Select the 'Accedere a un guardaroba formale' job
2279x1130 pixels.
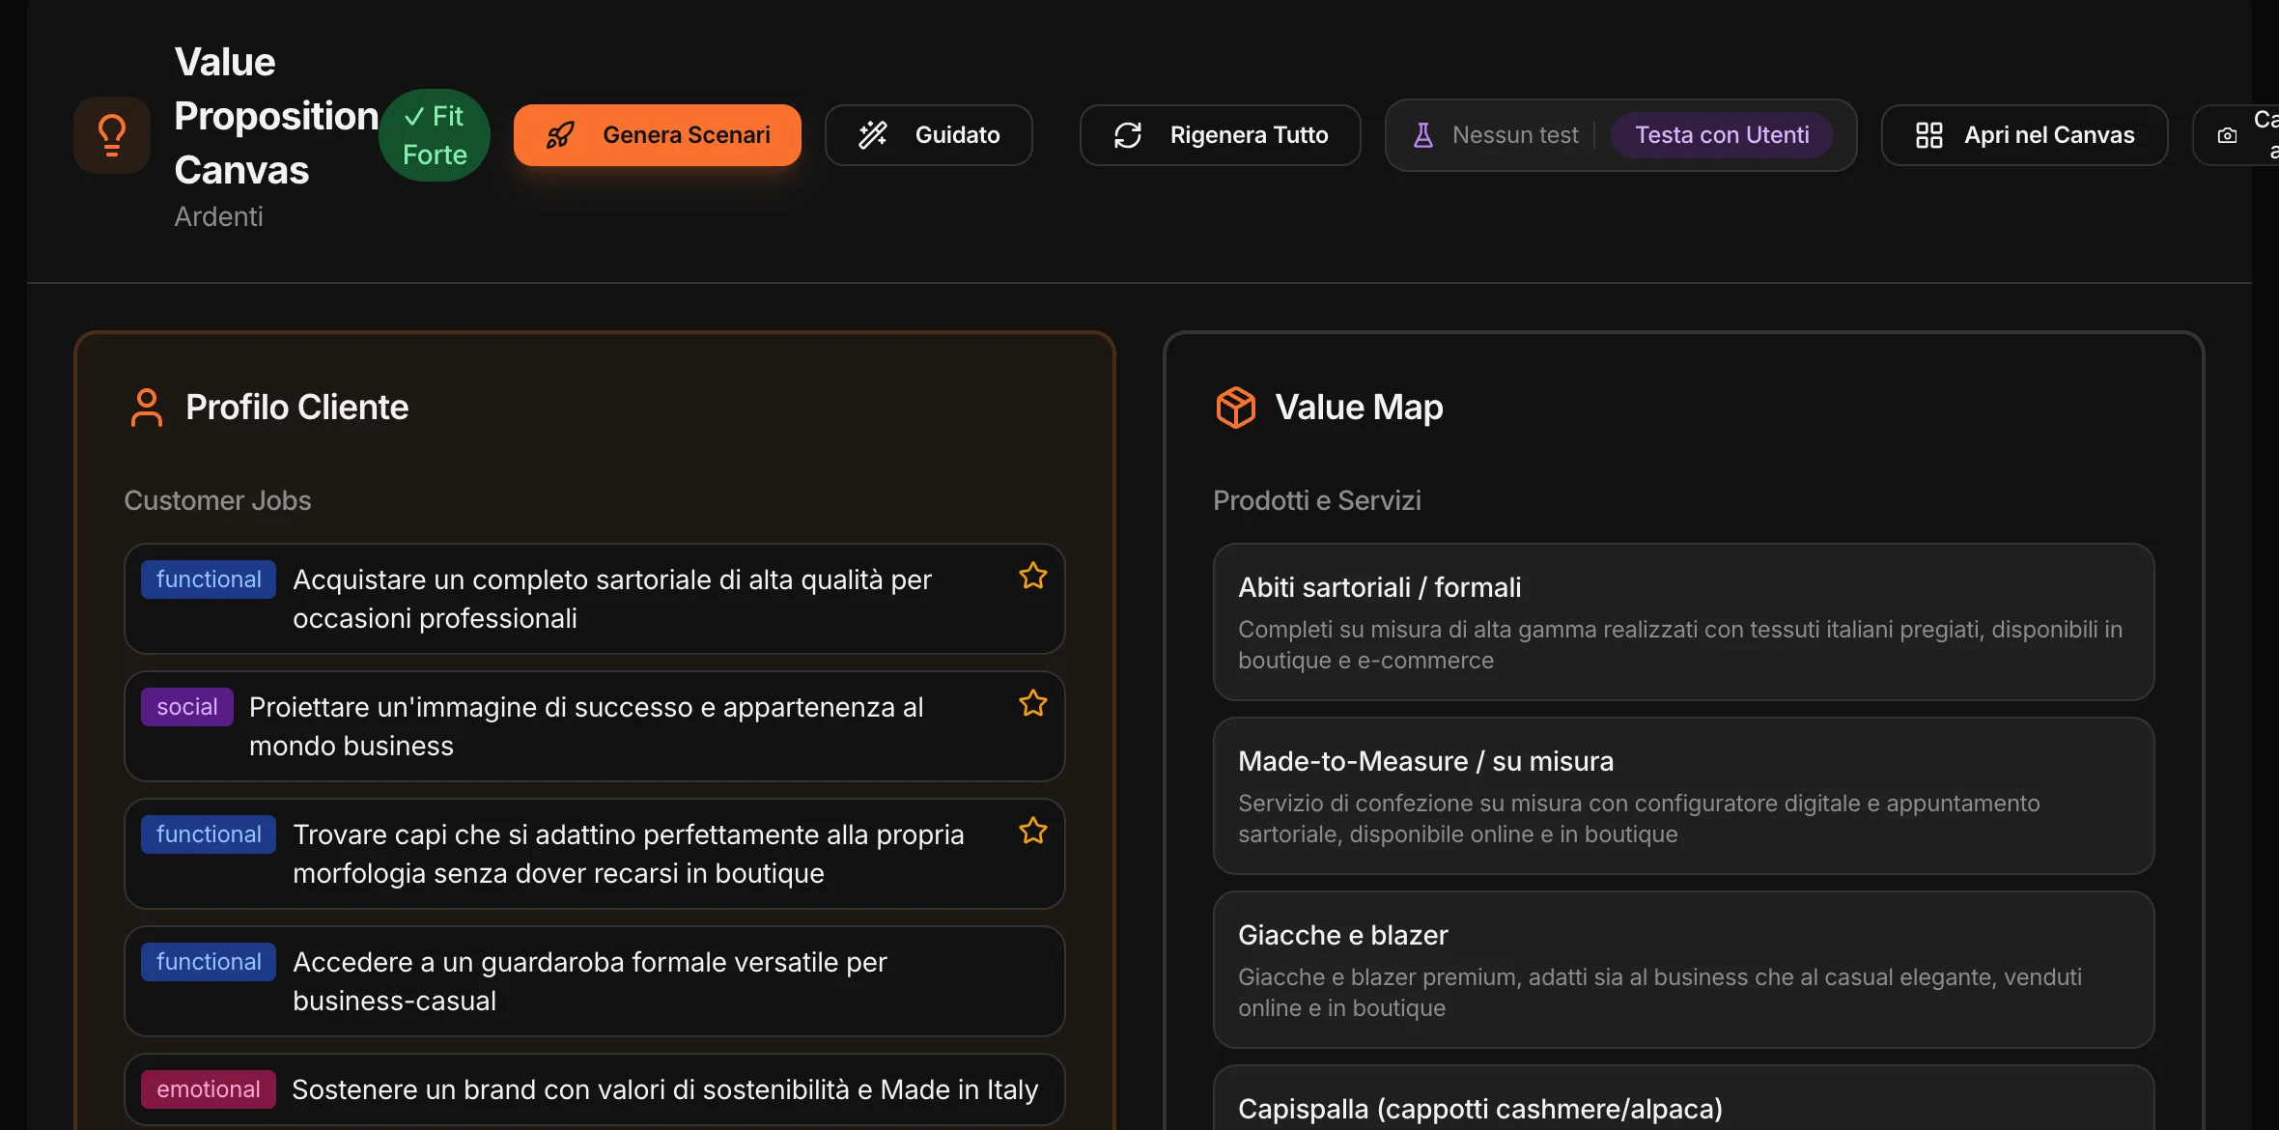click(594, 981)
